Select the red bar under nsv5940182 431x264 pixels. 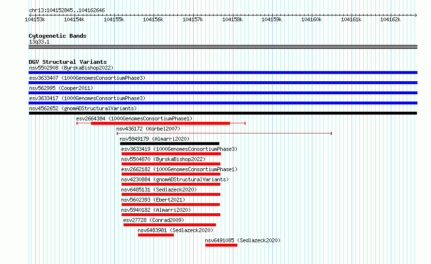171,215
